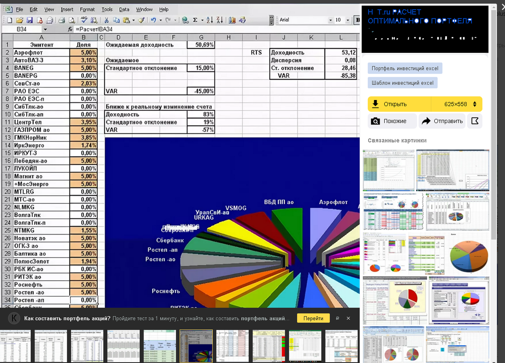Click the Spelling check icon
The image size is (505, 363).
[x=84, y=20]
